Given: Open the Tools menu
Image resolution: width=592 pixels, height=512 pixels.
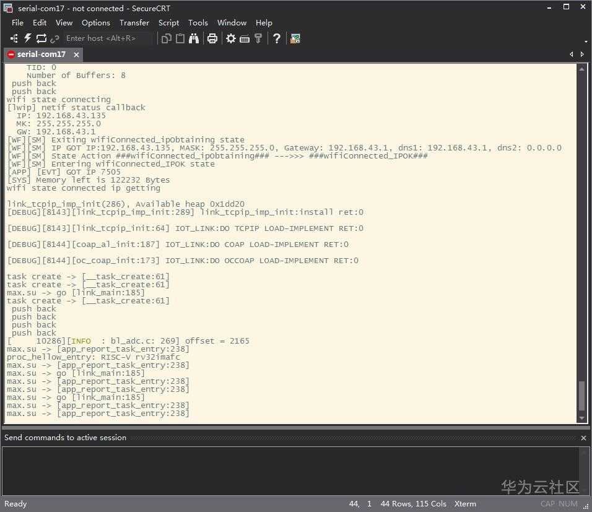Looking at the screenshot, I should [x=198, y=23].
